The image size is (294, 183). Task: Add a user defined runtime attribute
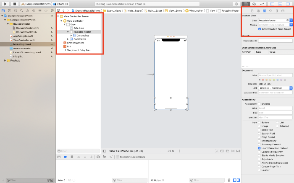(x=243, y=67)
